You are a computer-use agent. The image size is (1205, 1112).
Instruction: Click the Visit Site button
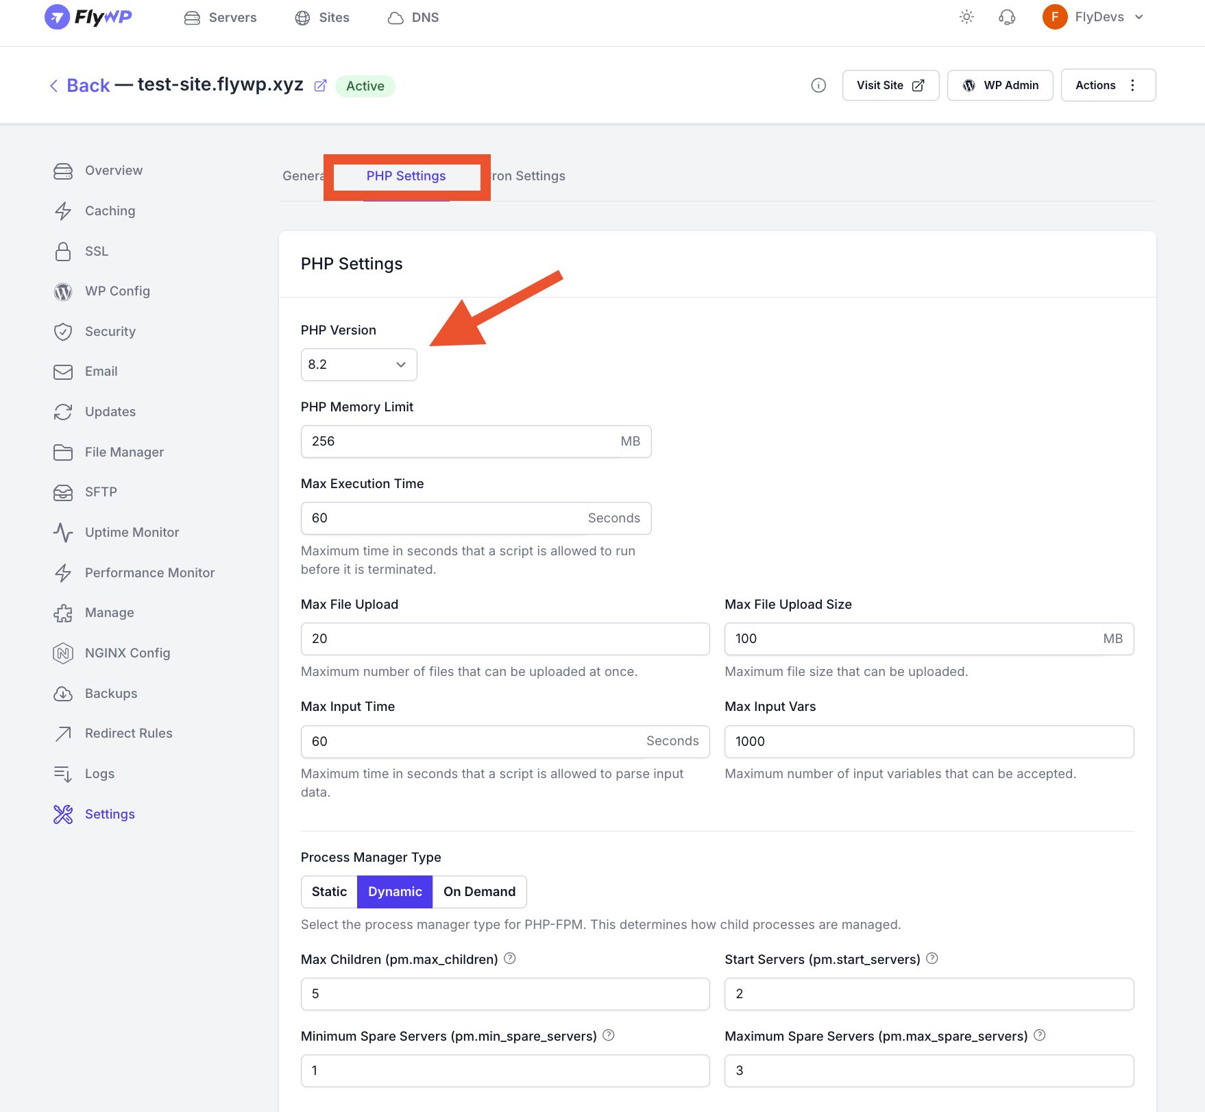click(890, 85)
